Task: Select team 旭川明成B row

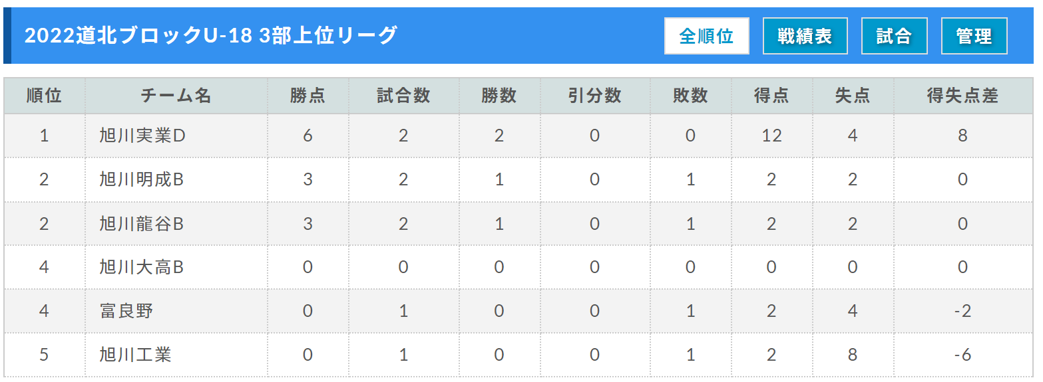Action: [x=142, y=179]
